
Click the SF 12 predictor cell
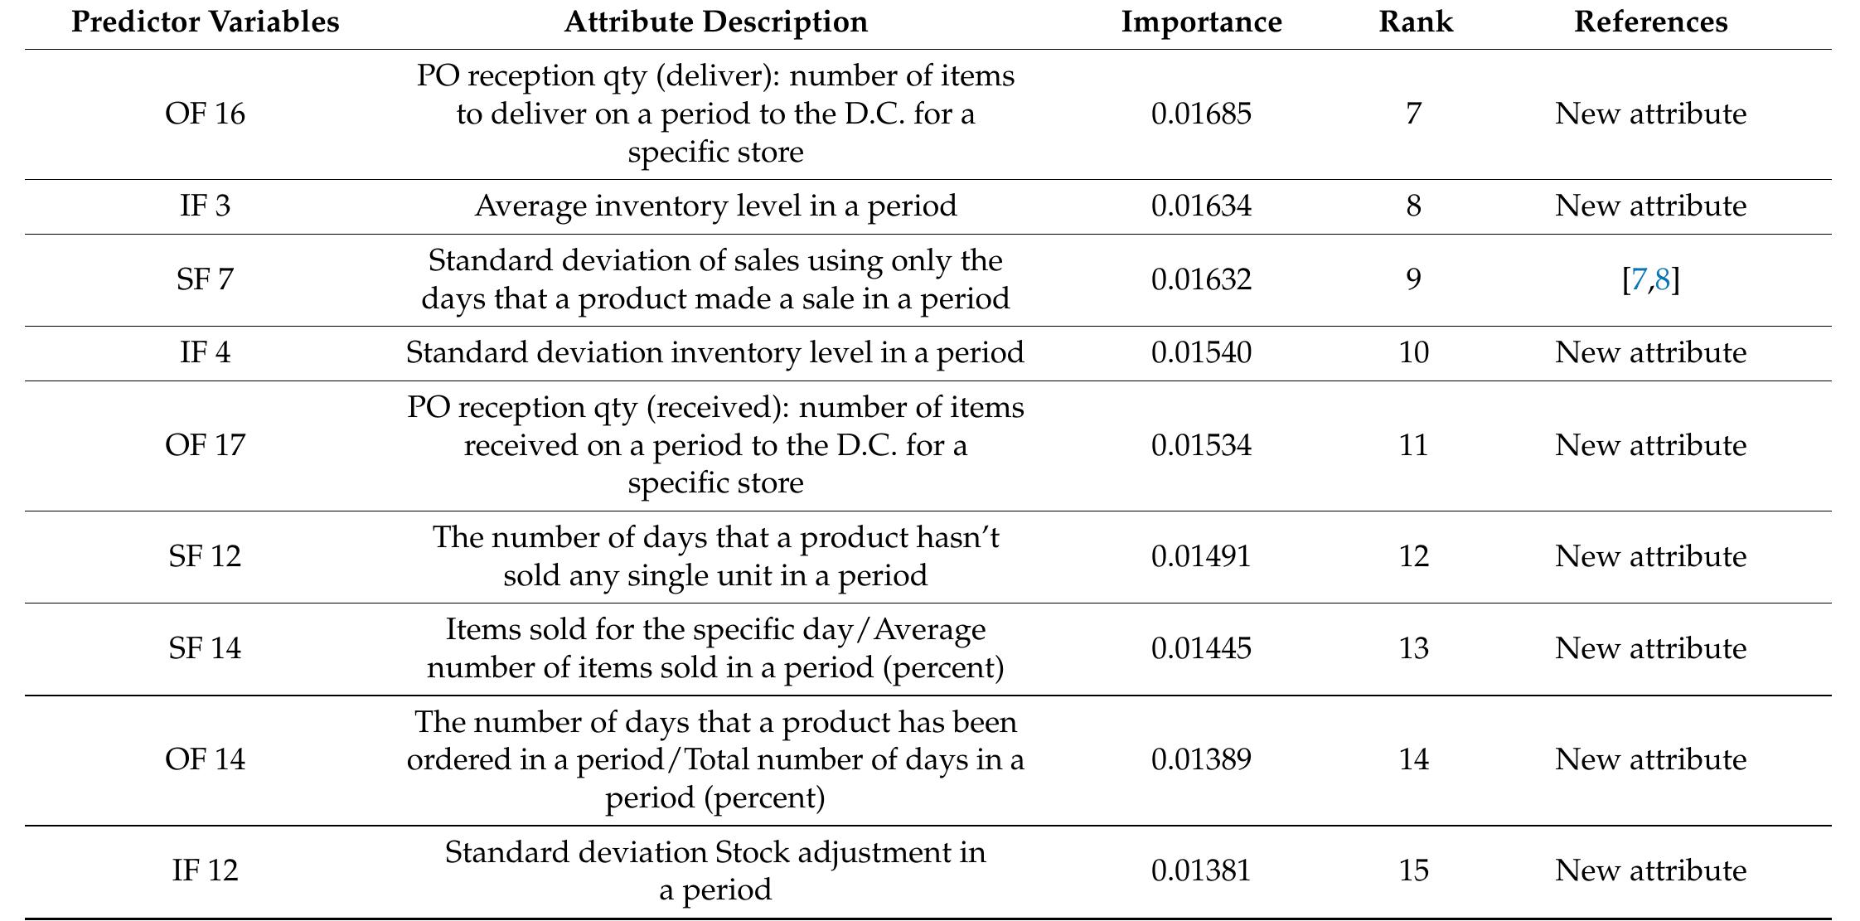(205, 555)
